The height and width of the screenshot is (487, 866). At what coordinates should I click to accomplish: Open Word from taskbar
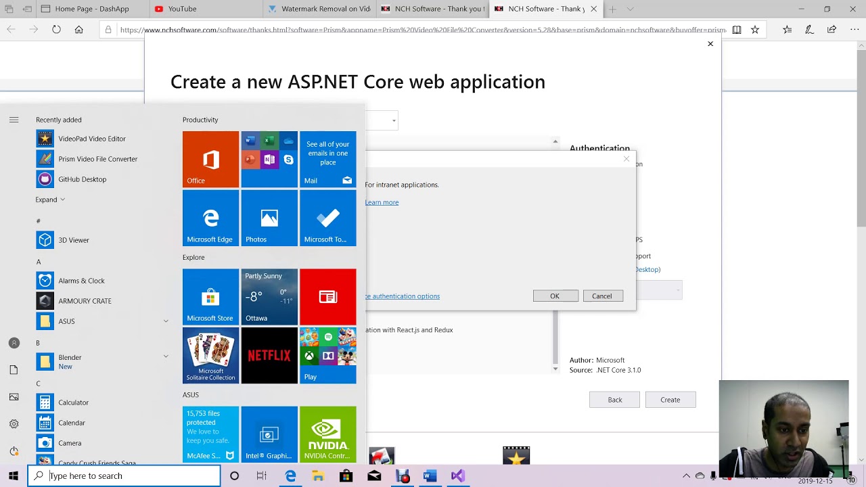(430, 476)
